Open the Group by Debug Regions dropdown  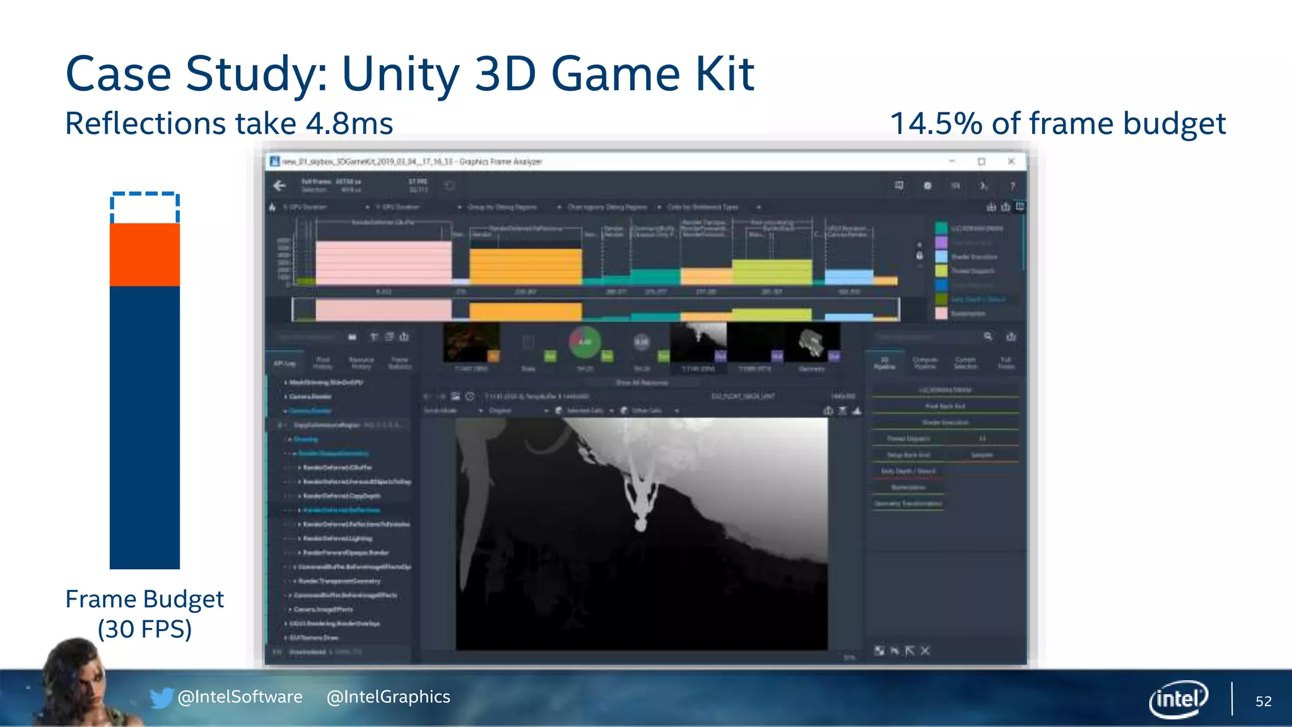coord(514,207)
